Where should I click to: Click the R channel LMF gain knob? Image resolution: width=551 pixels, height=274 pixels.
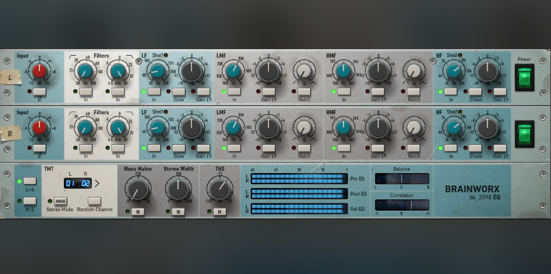[x=268, y=128]
